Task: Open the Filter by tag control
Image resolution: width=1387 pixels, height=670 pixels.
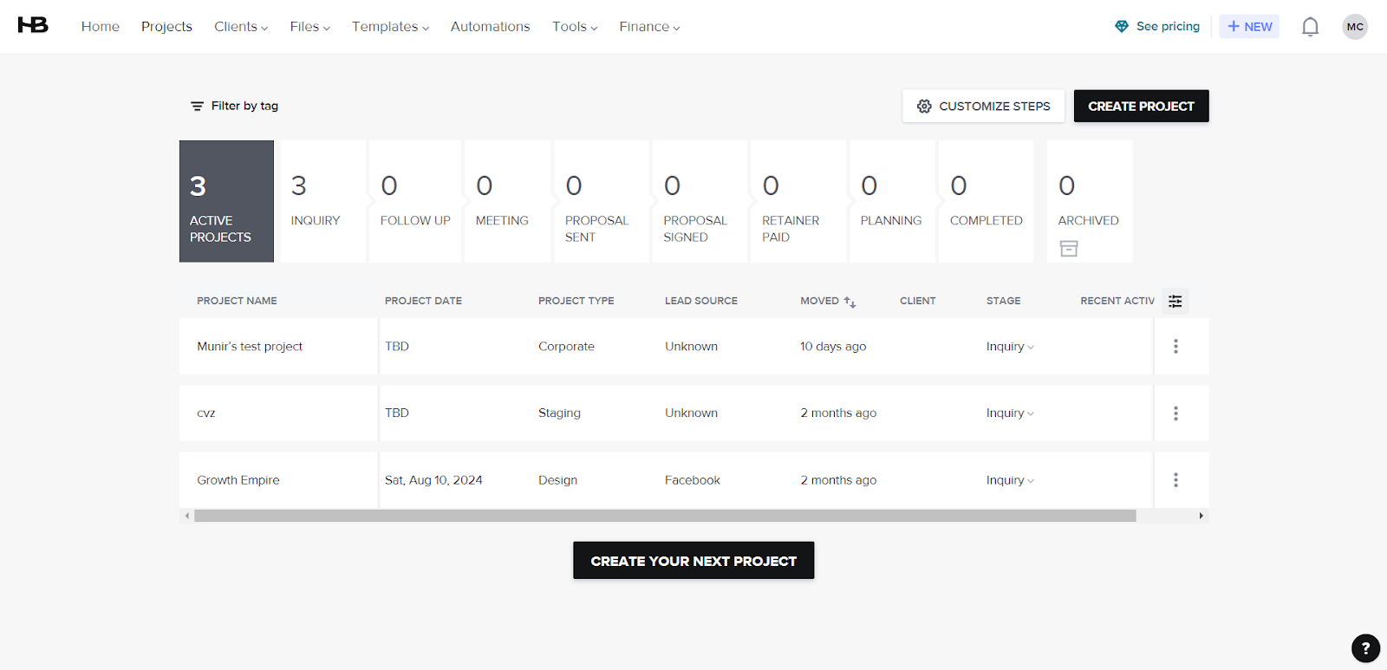Action: [x=234, y=106]
